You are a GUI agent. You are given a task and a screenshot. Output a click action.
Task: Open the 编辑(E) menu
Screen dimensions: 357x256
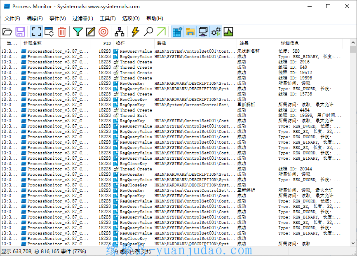tap(35, 19)
